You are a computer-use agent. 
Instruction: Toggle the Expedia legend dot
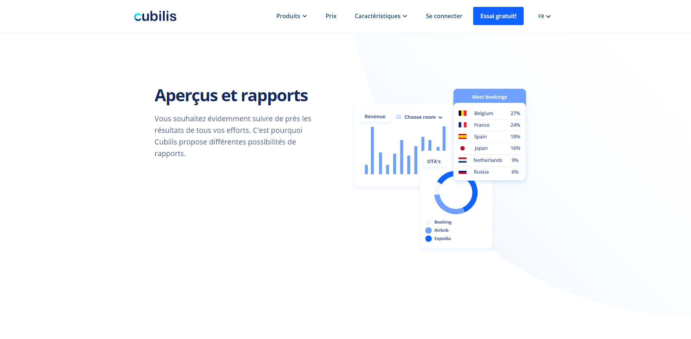point(428,238)
